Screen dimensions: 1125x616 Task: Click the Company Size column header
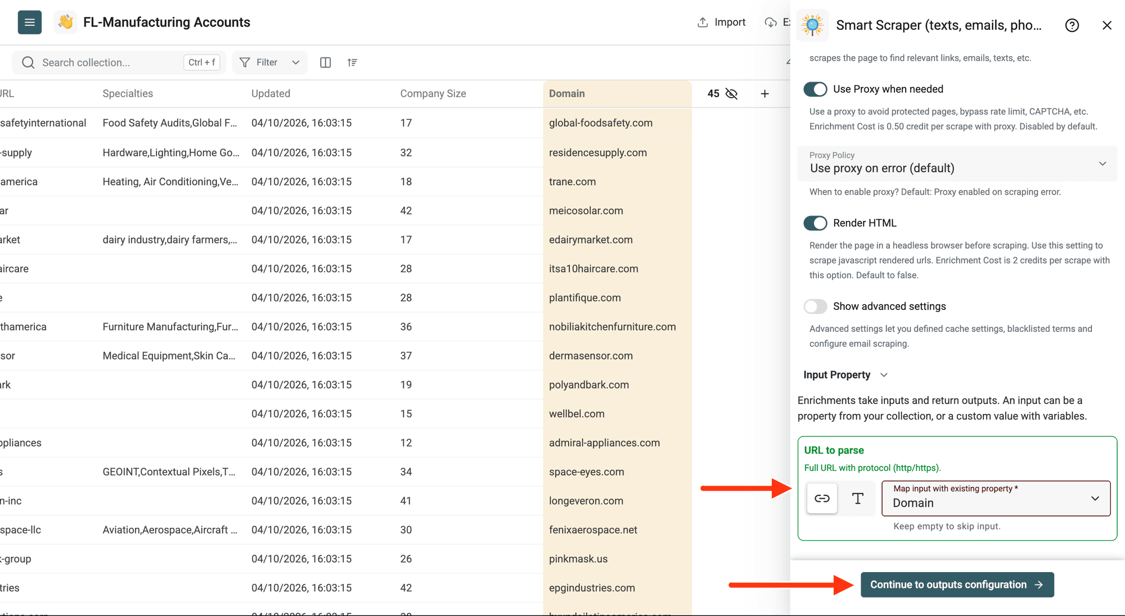433,94
